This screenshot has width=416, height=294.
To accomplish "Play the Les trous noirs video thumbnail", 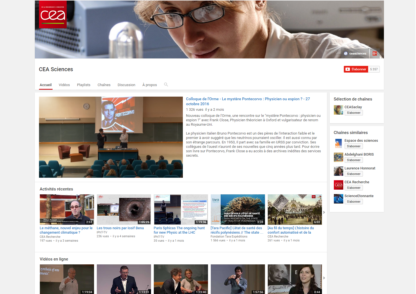I will click(x=124, y=209).
